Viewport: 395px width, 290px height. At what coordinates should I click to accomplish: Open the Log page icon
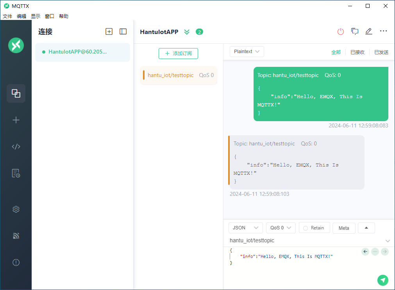coord(16,174)
